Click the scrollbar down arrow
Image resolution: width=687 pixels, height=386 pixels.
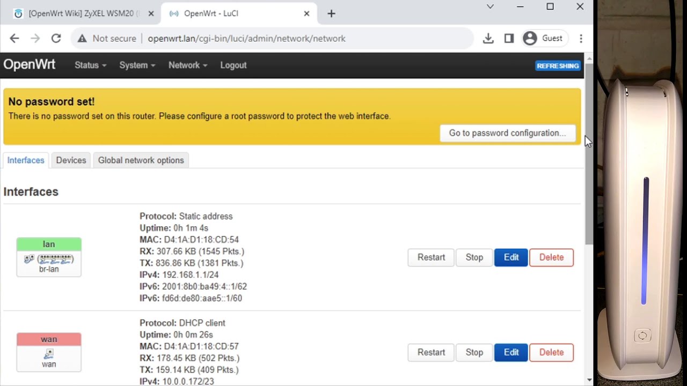click(x=589, y=380)
